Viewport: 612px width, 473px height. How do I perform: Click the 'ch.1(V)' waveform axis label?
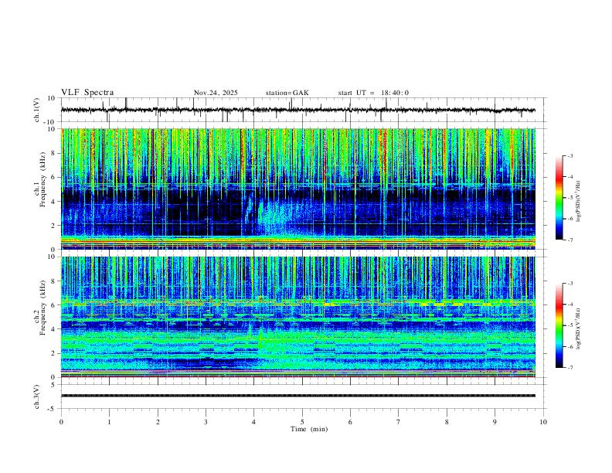pyautogui.click(x=37, y=110)
